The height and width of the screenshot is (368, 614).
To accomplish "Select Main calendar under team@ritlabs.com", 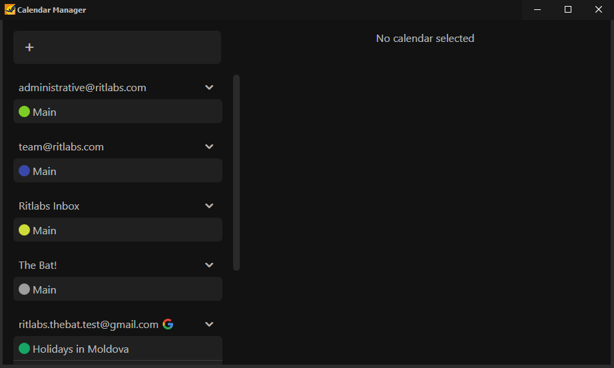I will 117,170.
